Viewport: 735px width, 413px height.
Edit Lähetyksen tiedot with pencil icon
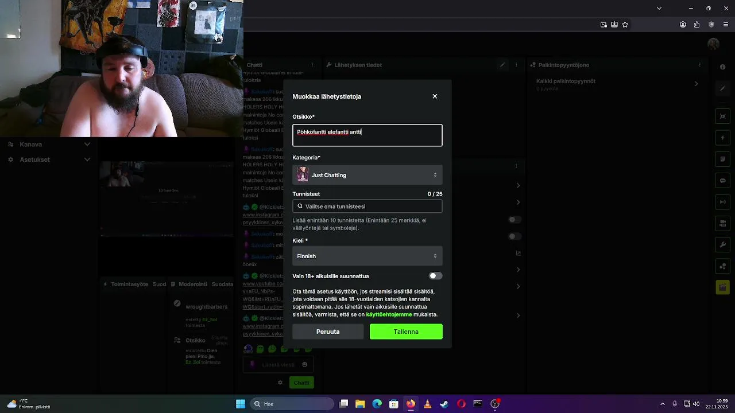(502, 65)
